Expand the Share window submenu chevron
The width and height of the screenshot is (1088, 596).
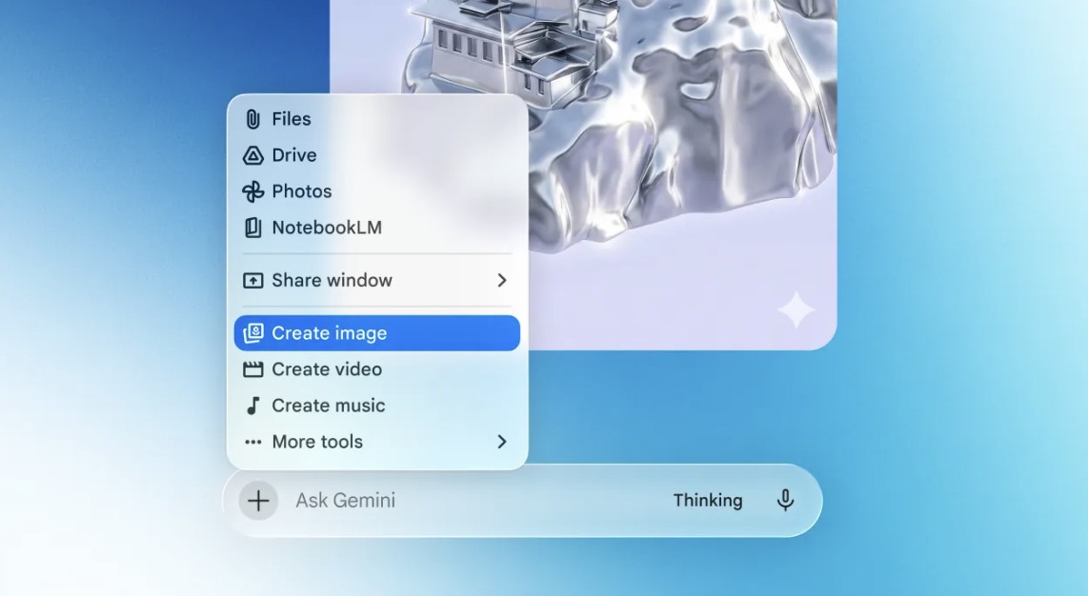(502, 281)
